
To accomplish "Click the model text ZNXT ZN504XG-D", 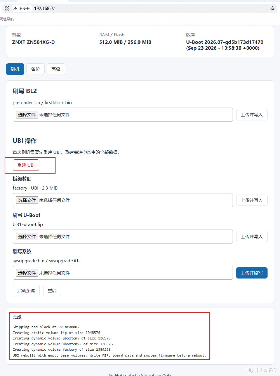I will (33, 42).
